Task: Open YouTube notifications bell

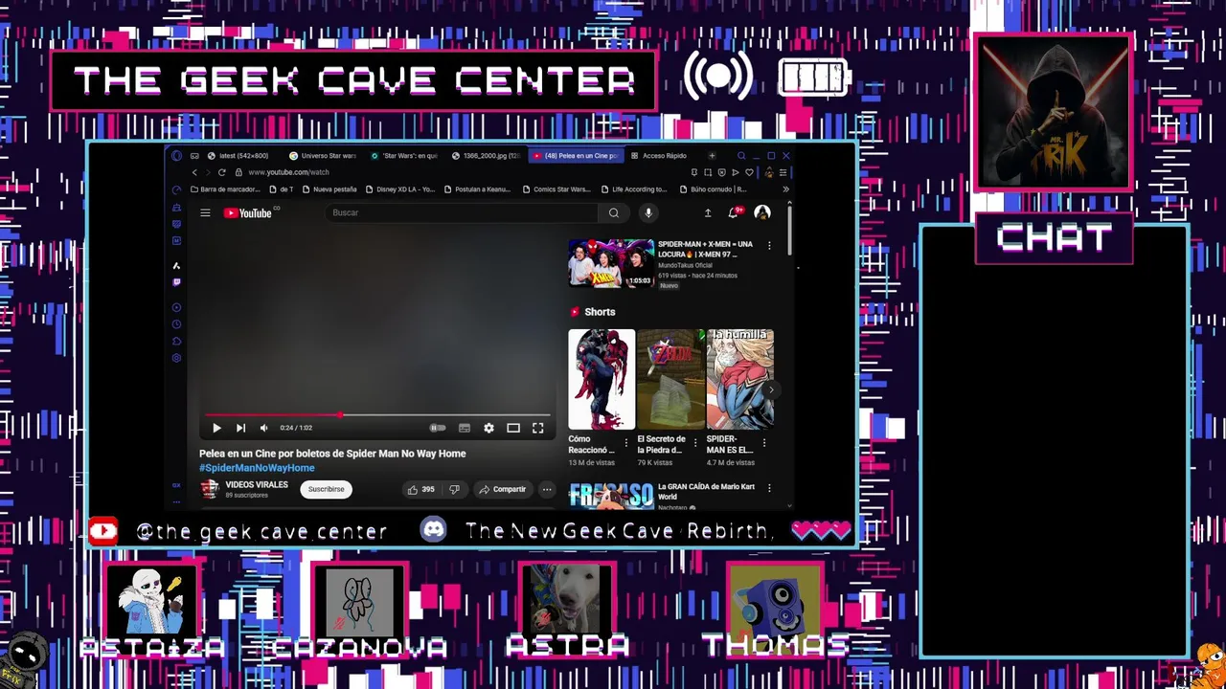Action: pyautogui.click(x=734, y=212)
